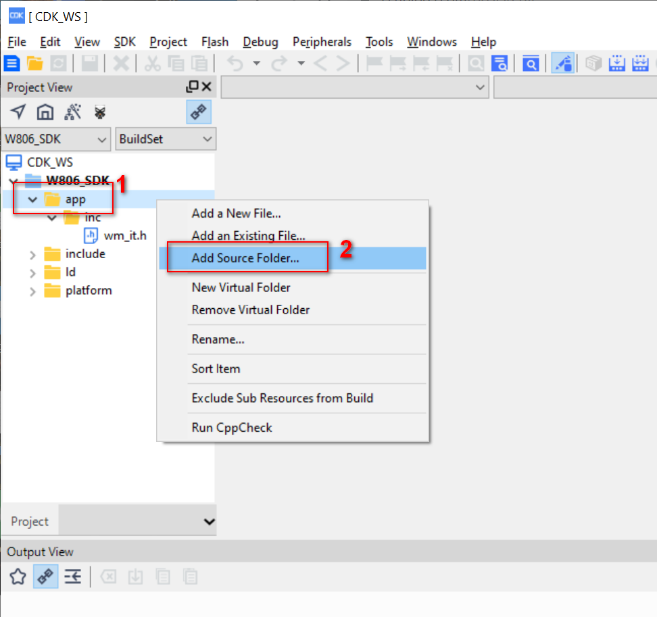This screenshot has height=617, width=657.
Task: Click the locate arrow icon in Project View
Action: [18, 112]
